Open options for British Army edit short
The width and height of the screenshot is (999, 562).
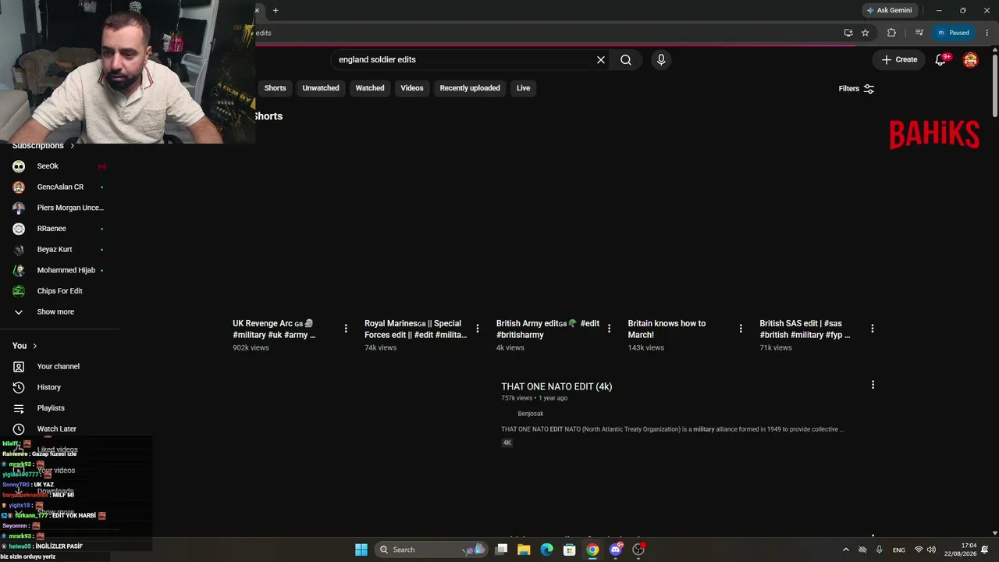pyautogui.click(x=610, y=329)
